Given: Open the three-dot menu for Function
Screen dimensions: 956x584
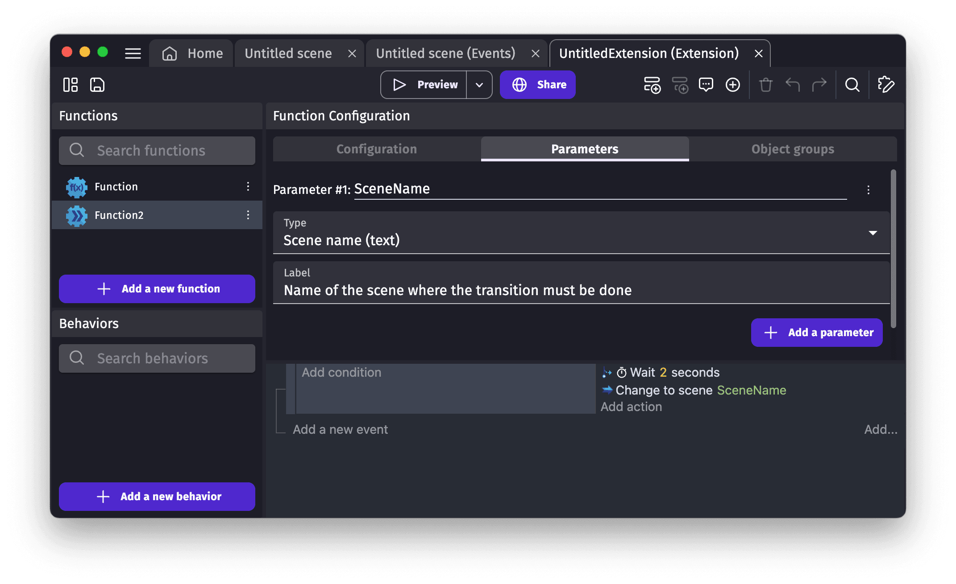Looking at the screenshot, I should [248, 187].
